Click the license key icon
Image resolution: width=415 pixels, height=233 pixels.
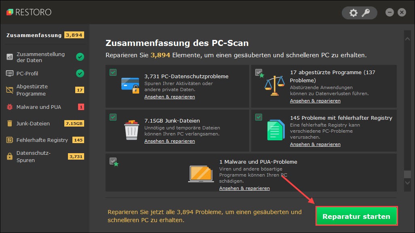tap(366, 13)
